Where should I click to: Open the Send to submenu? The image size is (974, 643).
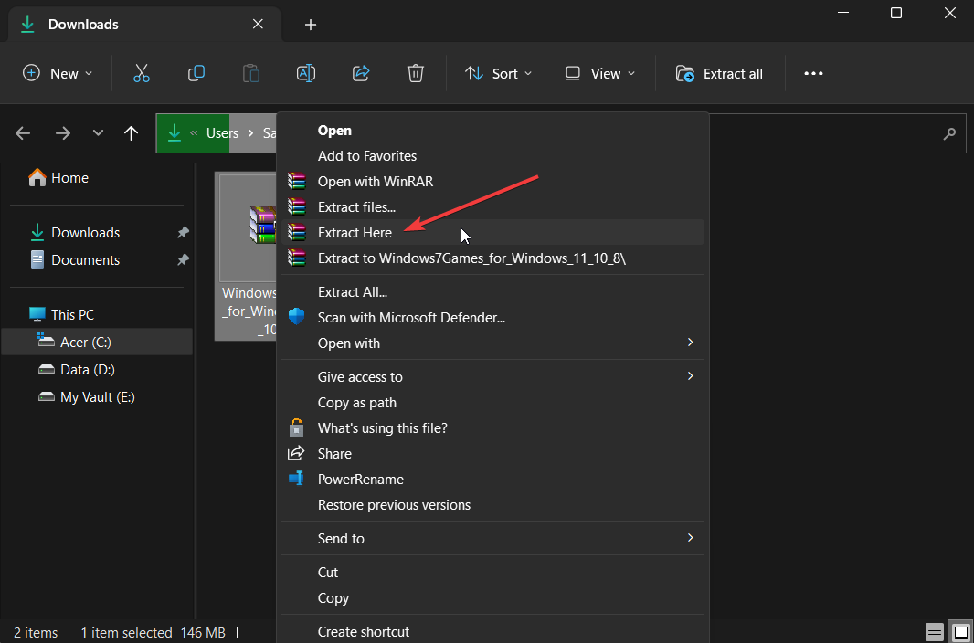tap(341, 539)
